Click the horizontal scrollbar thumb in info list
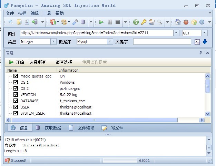 pyautogui.click(x=95, y=120)
